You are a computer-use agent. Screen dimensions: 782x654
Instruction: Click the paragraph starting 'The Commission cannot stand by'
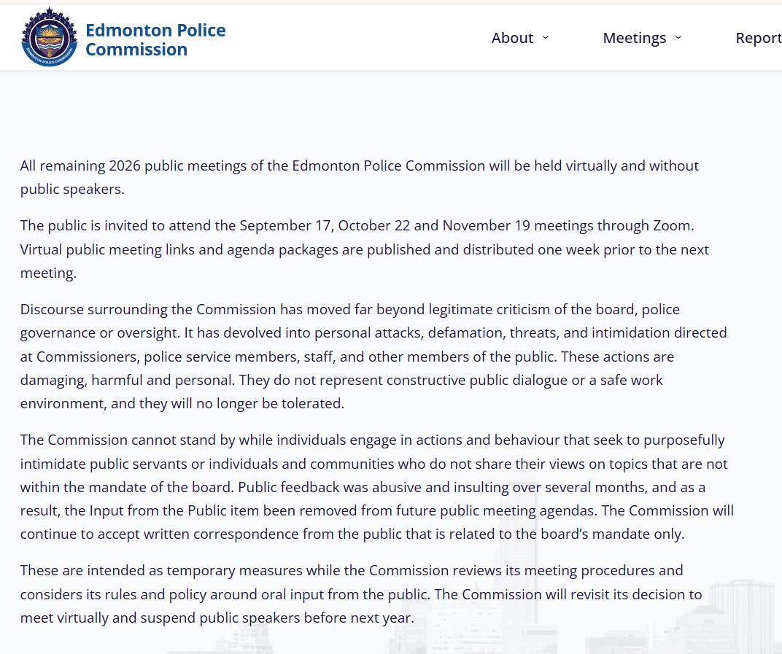[x=376, y=487]
